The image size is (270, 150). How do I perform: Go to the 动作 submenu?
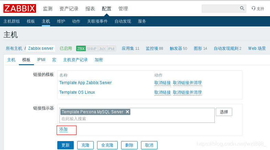tap(76, 21)
